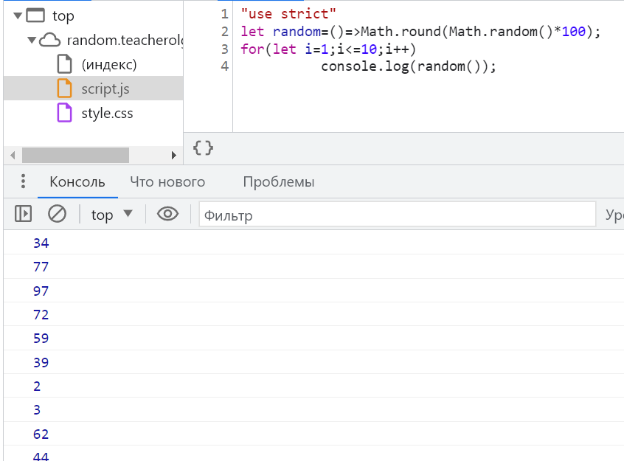This screenshot has width=624, height=461.
Task: Click the top frame window icon
Action: click(36, 15)
